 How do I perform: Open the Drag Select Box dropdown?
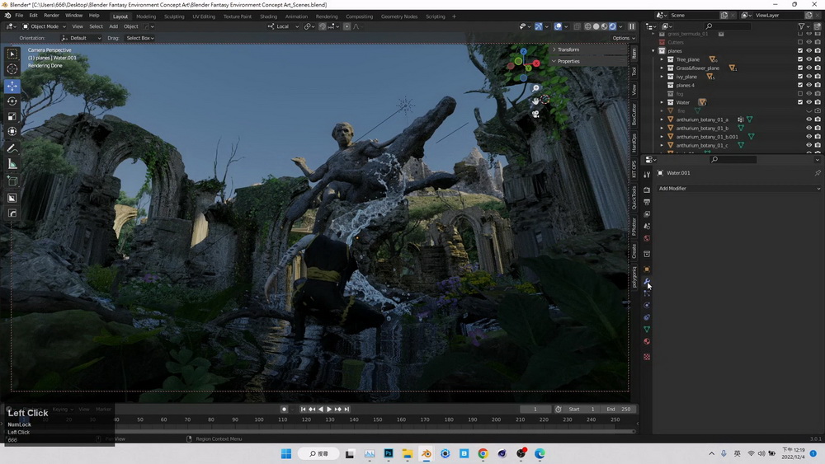click(x=140, y=38)
